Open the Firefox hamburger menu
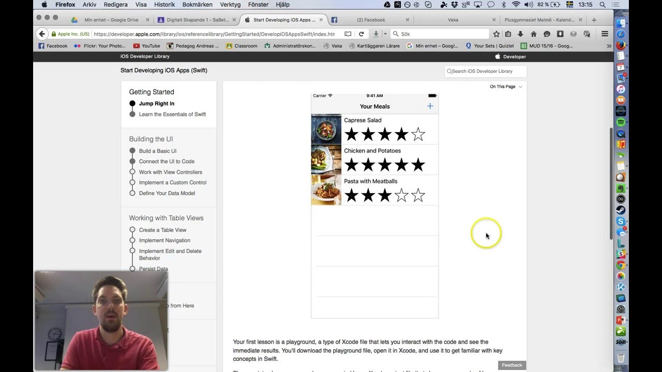This screenshot has width=662, height=372. [x=605, y=34]
